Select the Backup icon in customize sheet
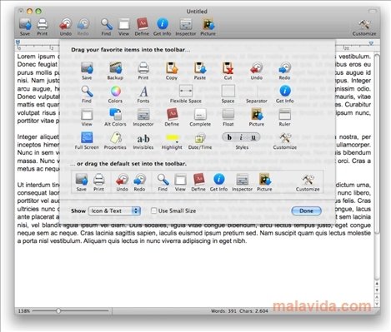 tap(115, 68)
